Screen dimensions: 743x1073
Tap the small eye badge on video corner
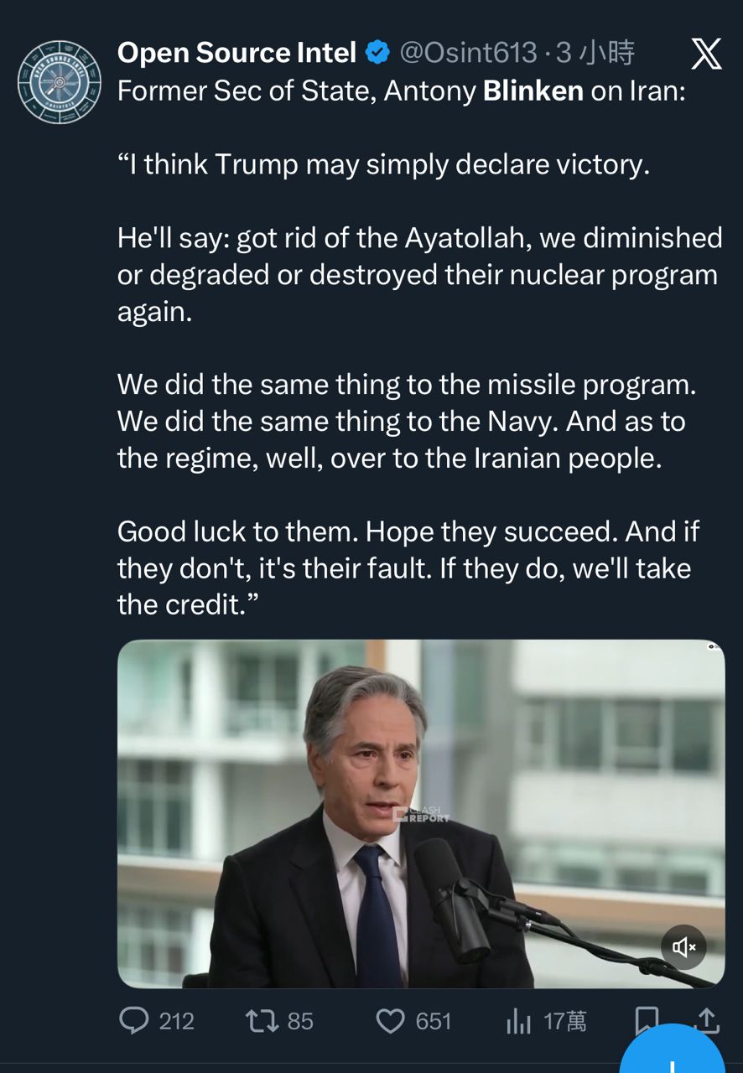coord(714,646)
